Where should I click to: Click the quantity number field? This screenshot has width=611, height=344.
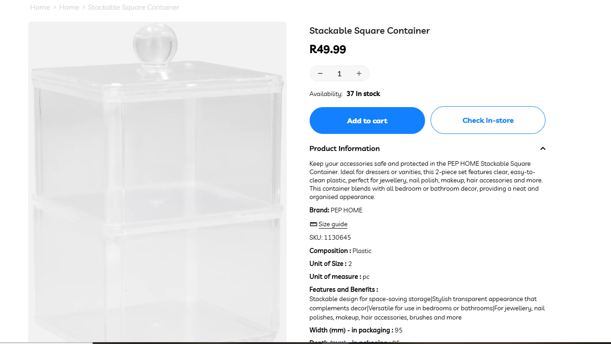[x=339, y=74]
